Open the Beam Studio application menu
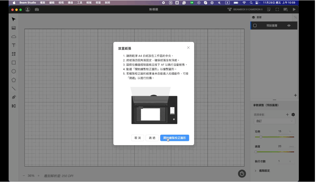 (x=28, y=3)
